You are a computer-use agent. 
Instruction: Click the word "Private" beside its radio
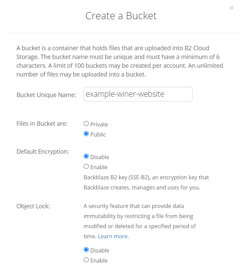pos(99,124)
